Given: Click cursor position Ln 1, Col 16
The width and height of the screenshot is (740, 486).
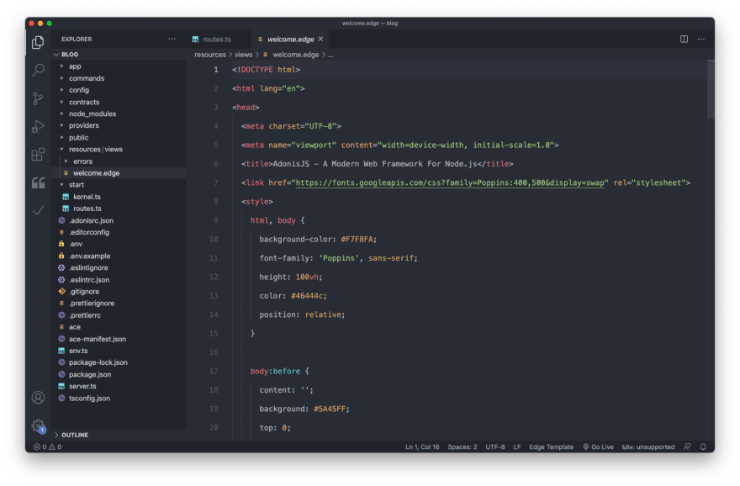Looking at the screenshot, I should pyautogui.click(x=422, y=446).
